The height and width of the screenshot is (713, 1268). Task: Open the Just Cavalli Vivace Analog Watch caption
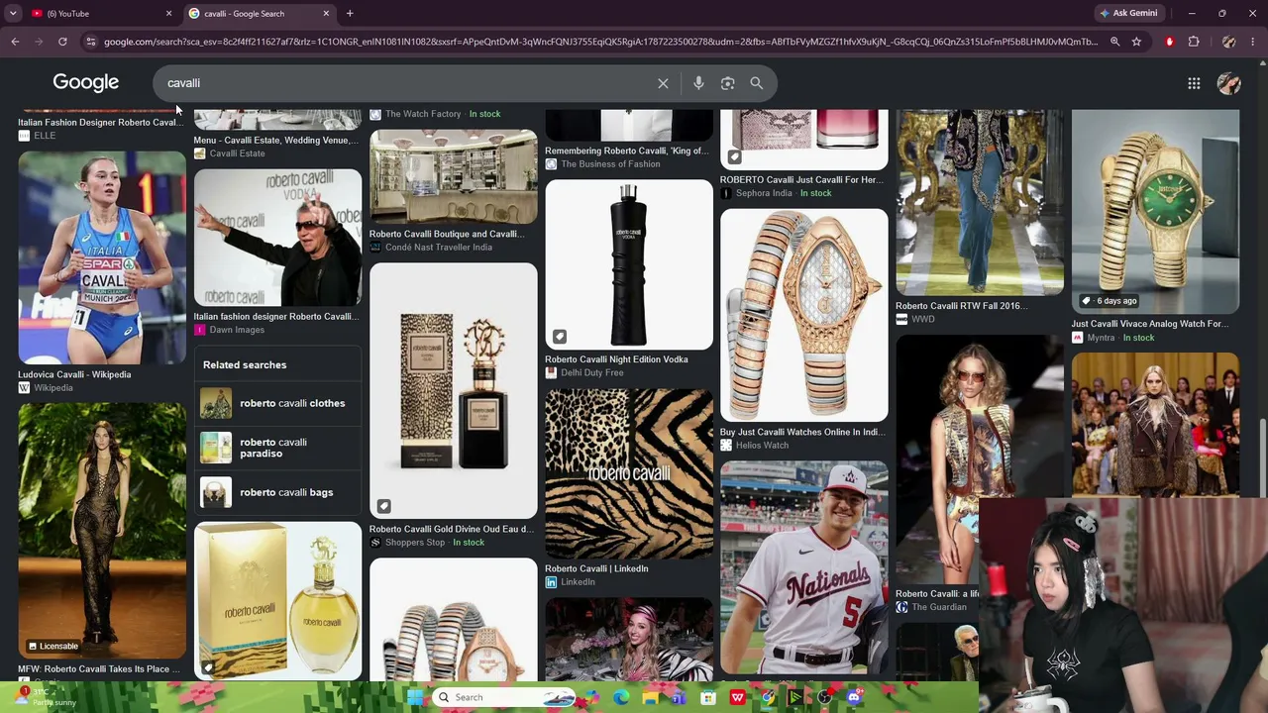click(x=1149, y=324)
